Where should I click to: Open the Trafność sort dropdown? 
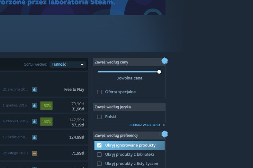[68, 64]
